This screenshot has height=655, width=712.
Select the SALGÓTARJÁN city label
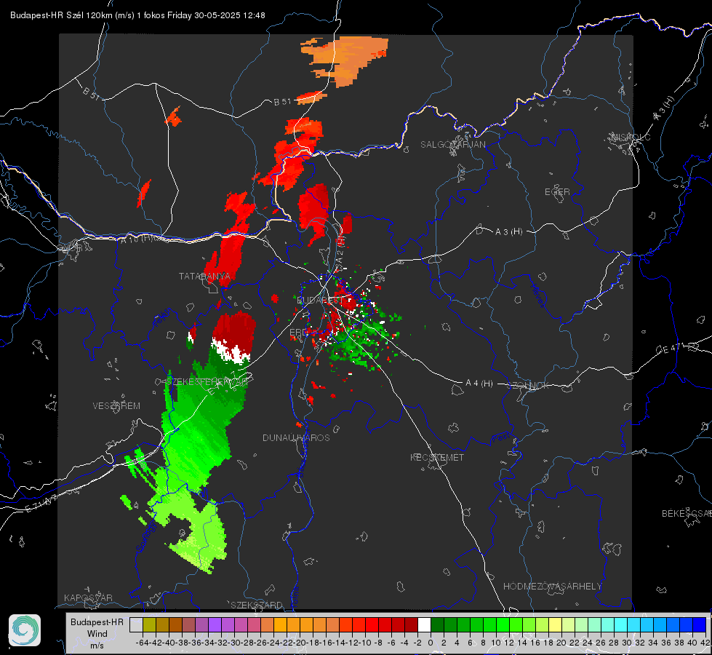(x=452, y=145)
